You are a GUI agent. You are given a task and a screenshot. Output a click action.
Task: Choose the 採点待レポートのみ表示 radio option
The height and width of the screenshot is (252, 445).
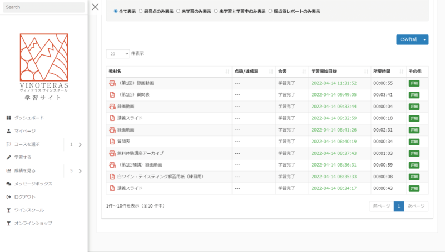[x=270, y=11]
